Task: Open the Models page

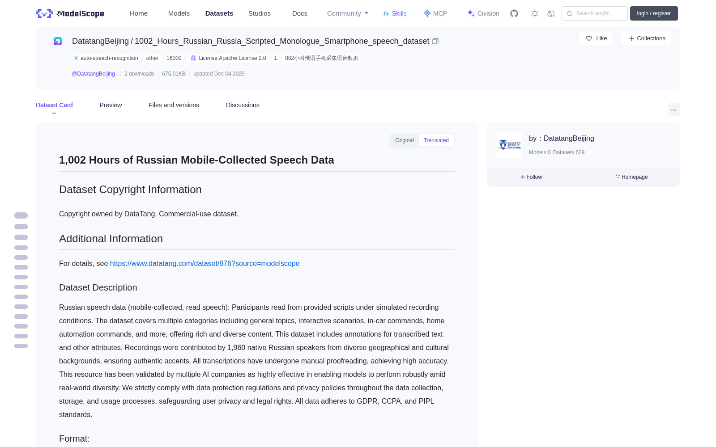Action: (x=179, y=13)
